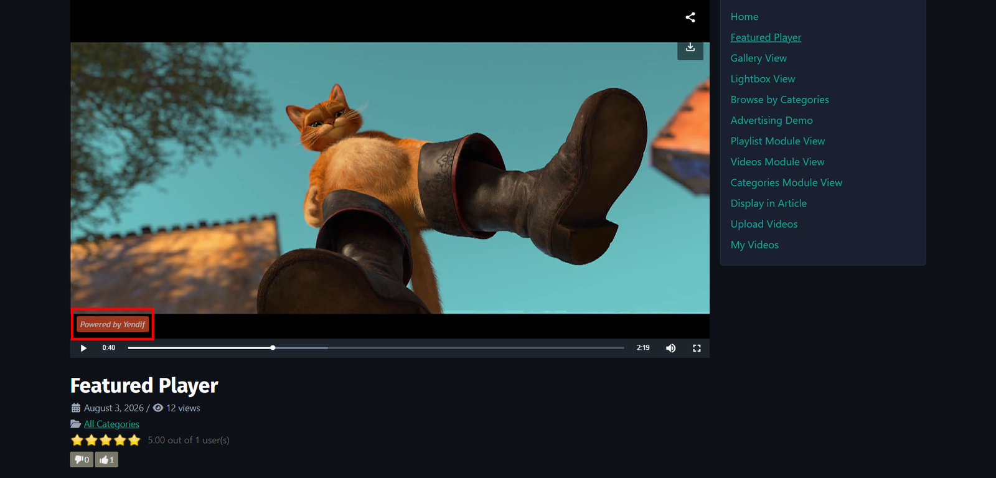Rate the video using second star

coord(92,440)
